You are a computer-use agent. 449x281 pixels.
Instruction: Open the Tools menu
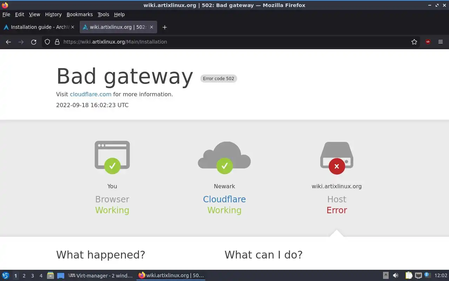(x=103, y=14)
